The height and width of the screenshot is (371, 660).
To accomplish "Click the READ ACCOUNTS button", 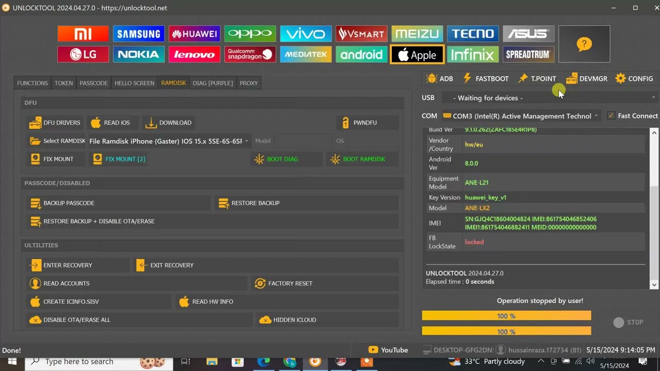I will [x=138, y=283].
